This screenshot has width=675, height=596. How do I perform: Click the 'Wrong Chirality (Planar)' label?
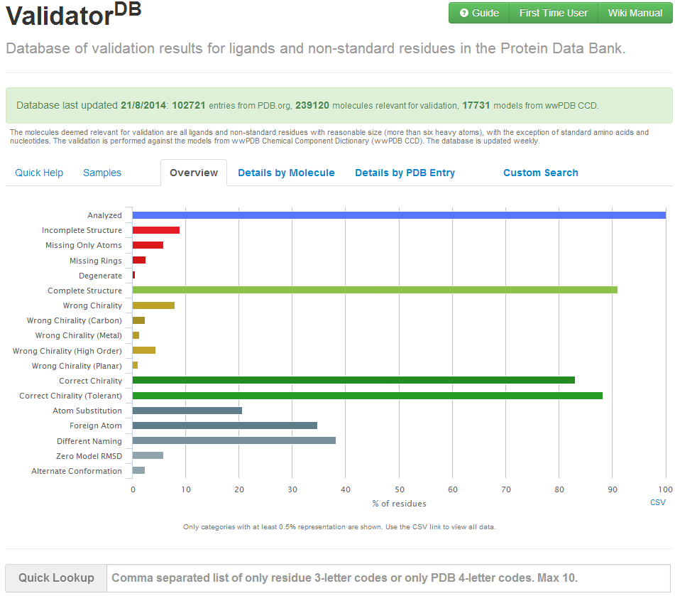[77, 366]
